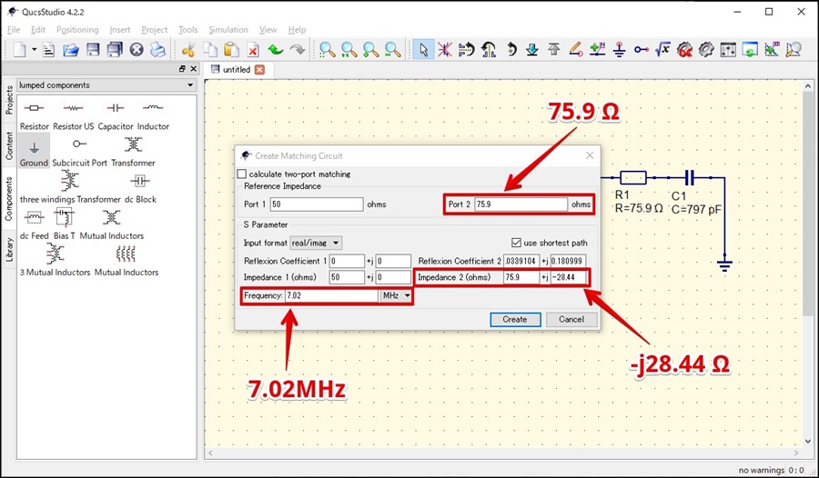The image size is (819, 478).
Task: Click the Insert ground symbol toolbar icon
Action: coord(620,50)
